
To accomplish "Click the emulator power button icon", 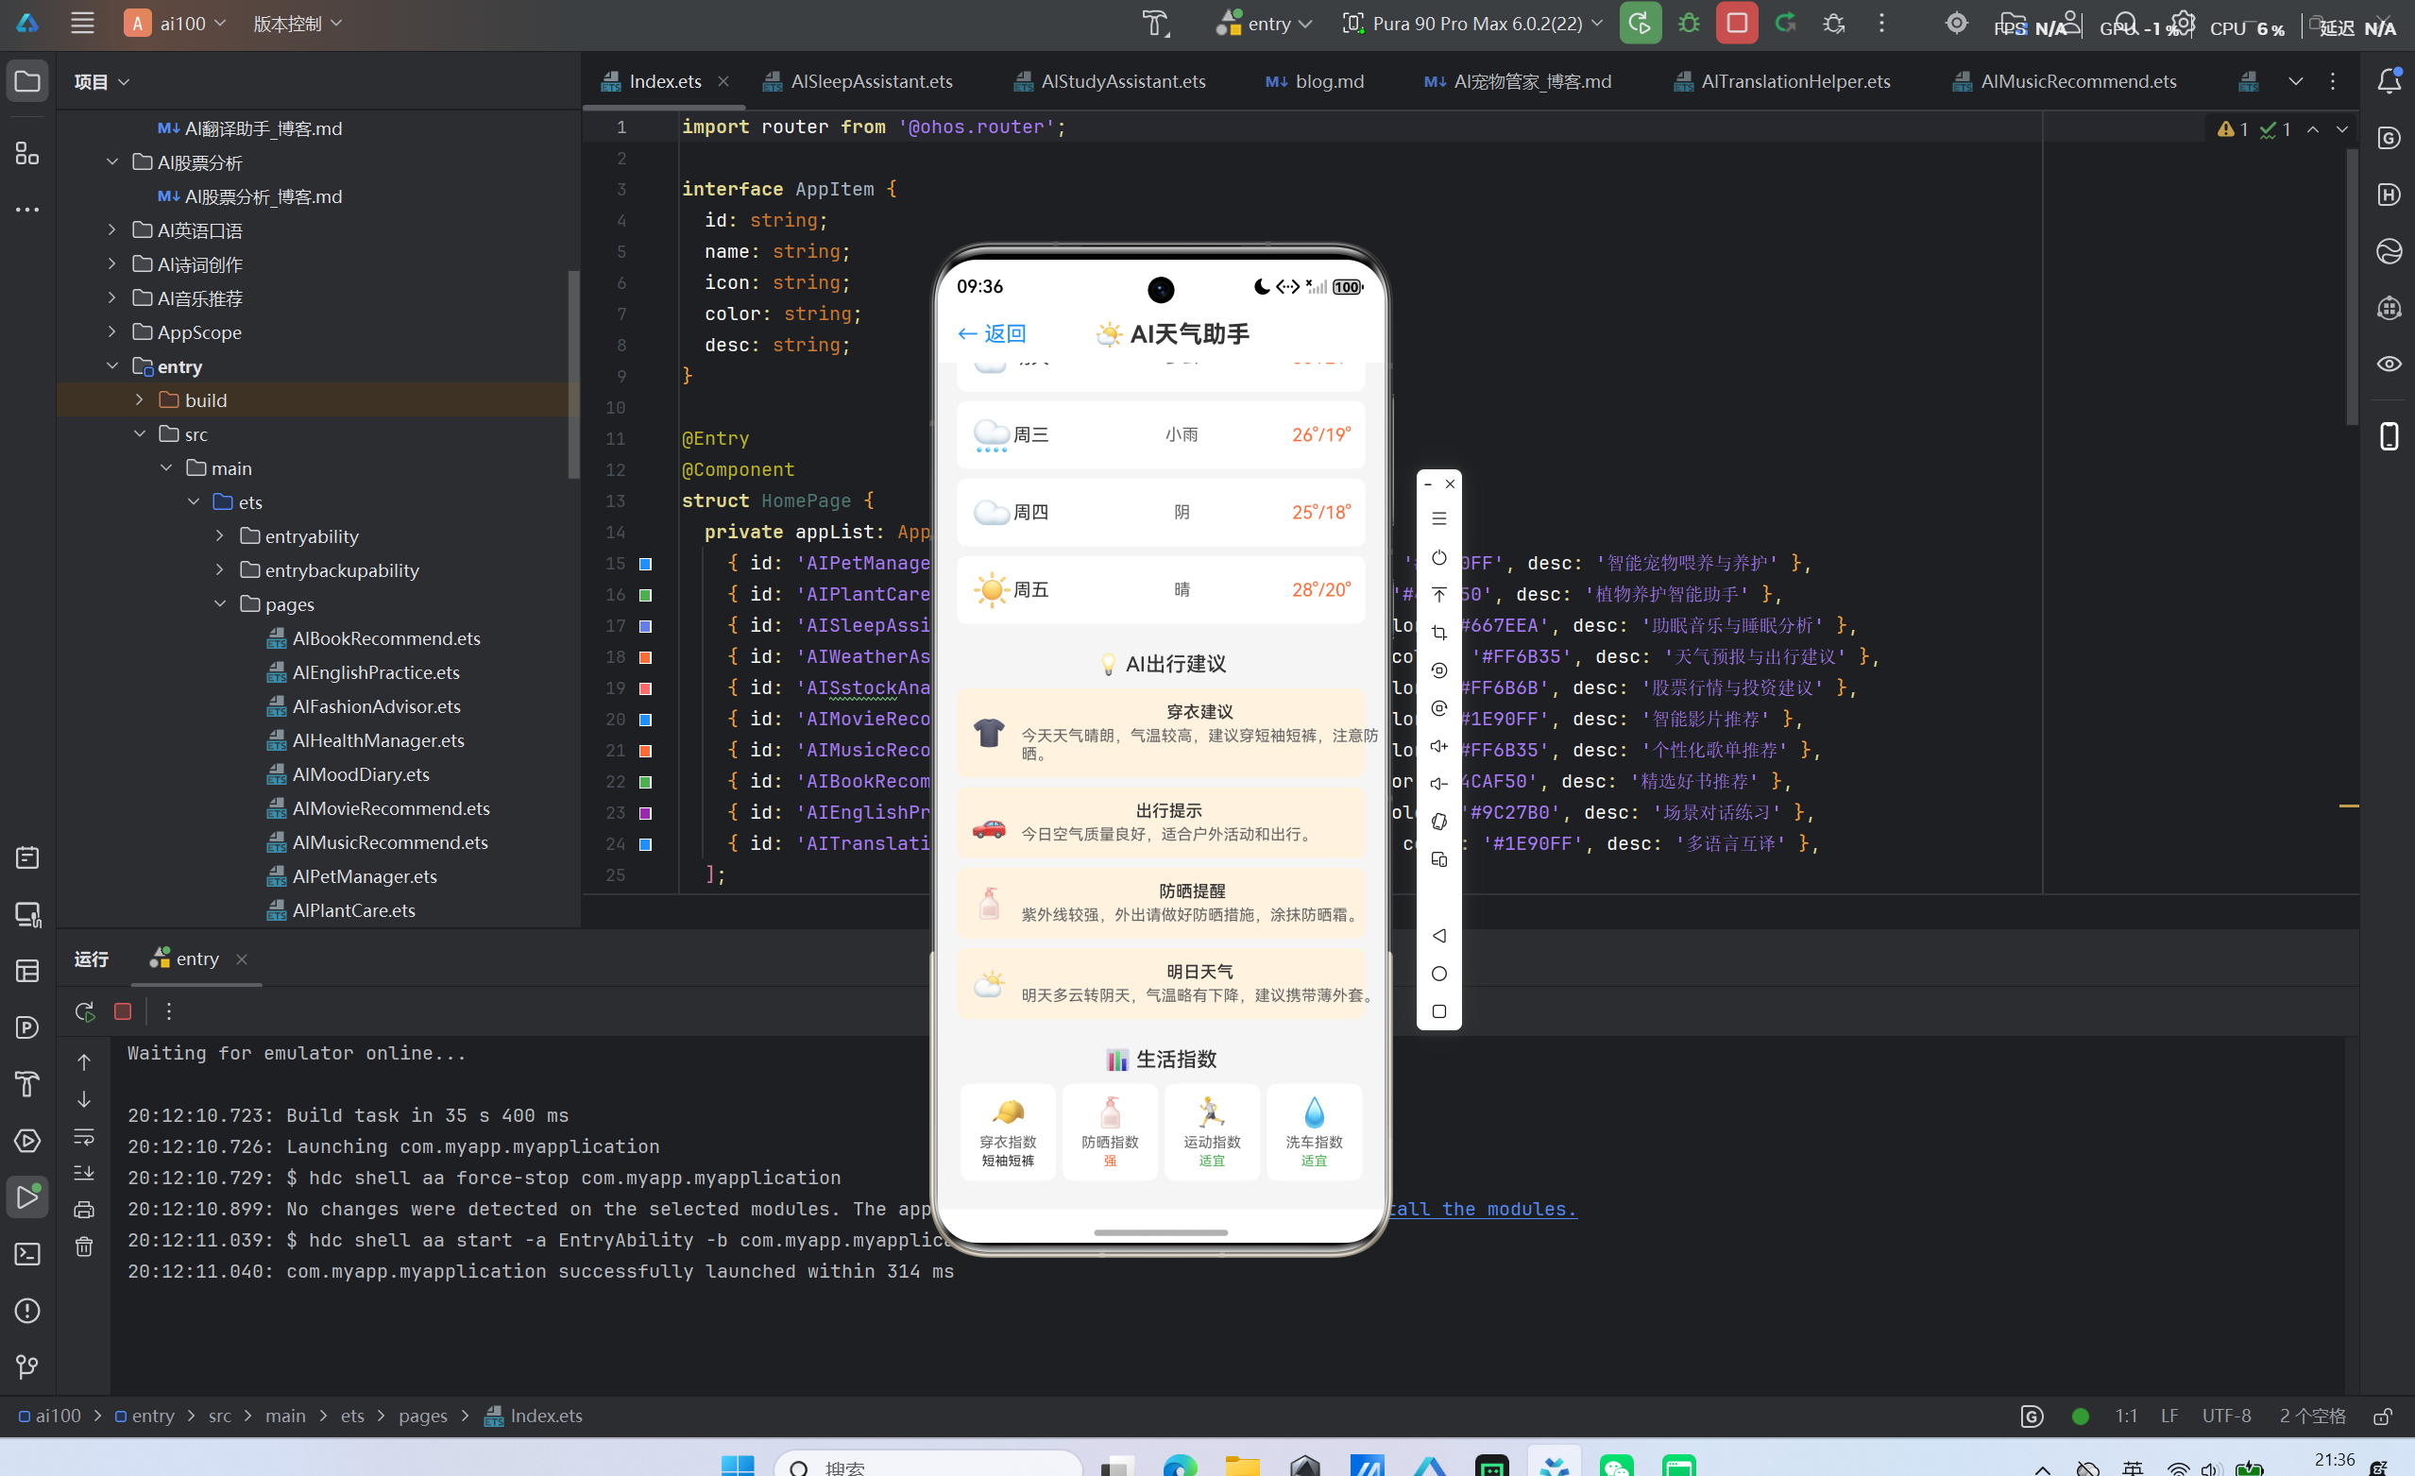I will [x=1438, y=558].
